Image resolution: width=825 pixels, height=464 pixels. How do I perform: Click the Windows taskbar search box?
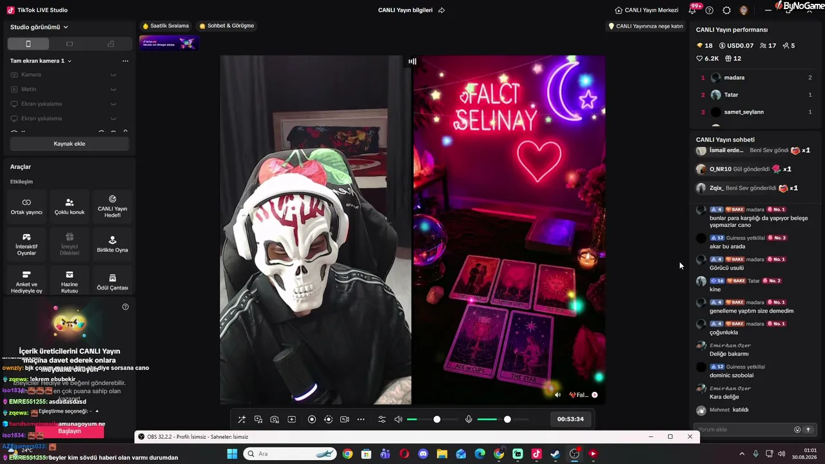(290, 454)
